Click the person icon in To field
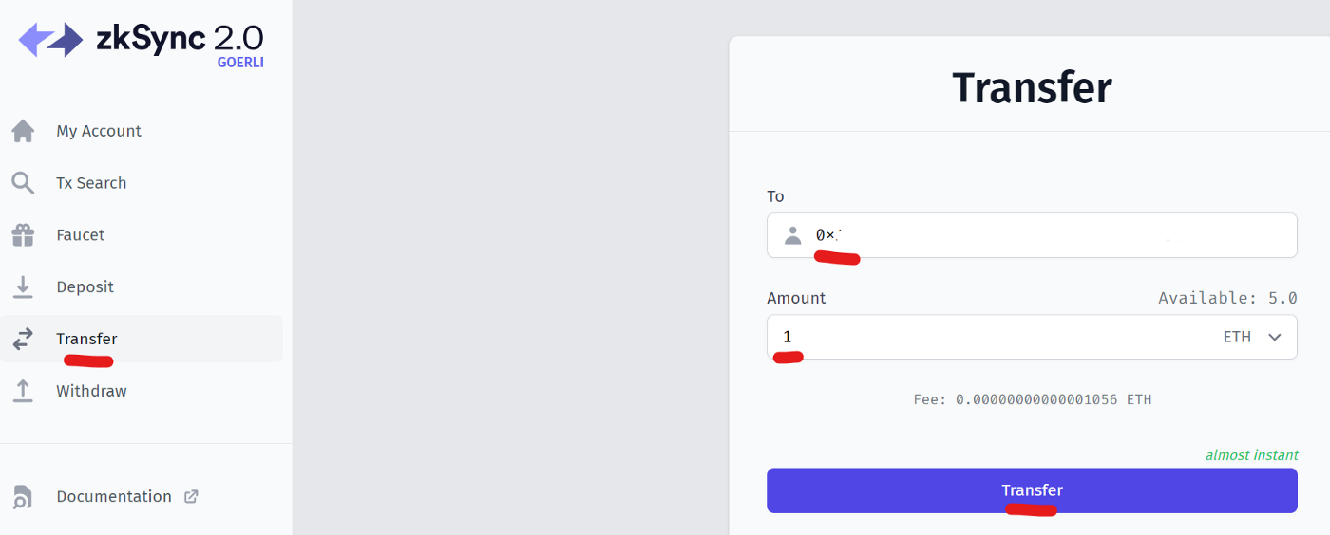 click(x=792, y=235)
